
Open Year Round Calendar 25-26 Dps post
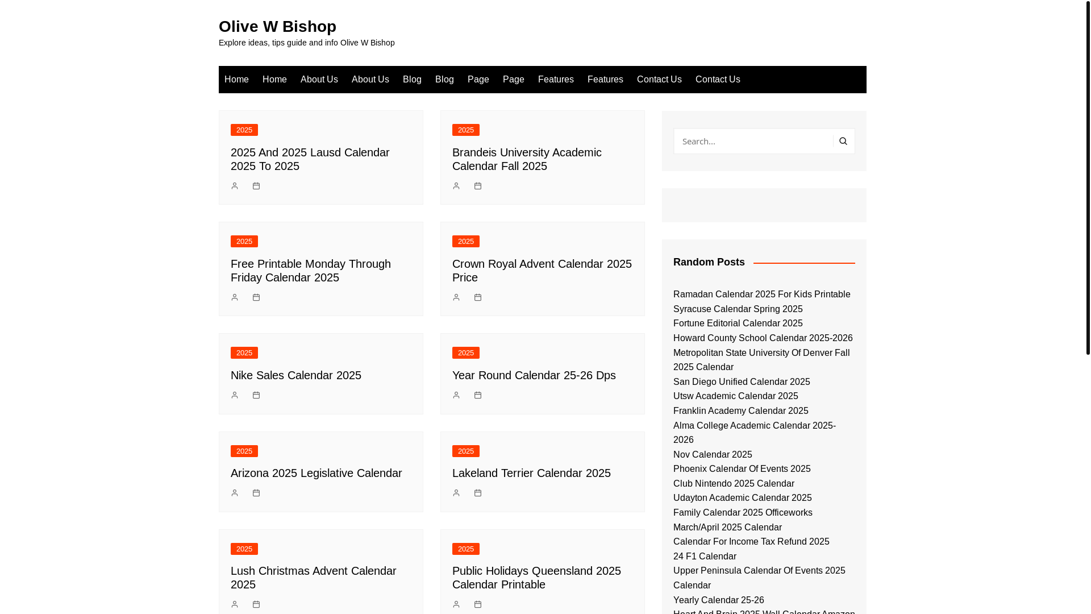534,375
